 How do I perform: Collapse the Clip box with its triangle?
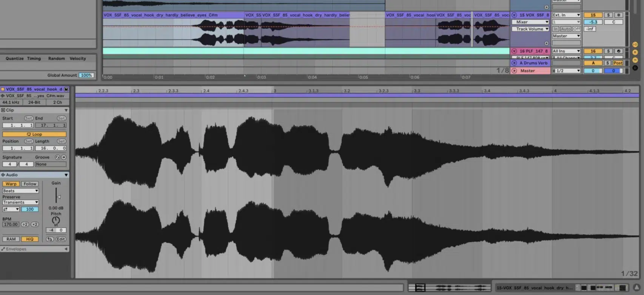click(66, 110)
